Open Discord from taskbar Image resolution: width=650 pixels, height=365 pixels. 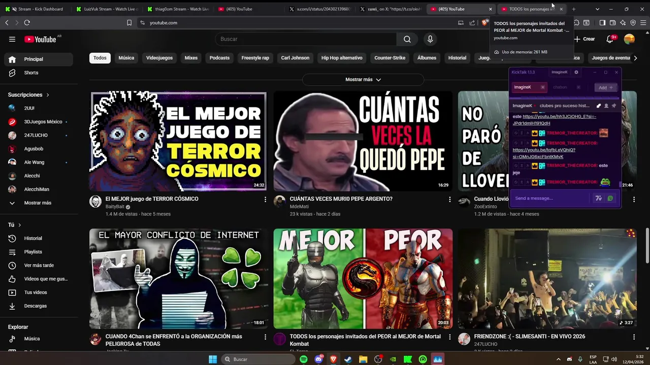click(x=319, y=359)
